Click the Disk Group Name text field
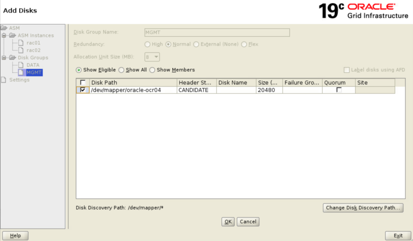Viewport: 413px width, 241px height. [x=217, y=32]
